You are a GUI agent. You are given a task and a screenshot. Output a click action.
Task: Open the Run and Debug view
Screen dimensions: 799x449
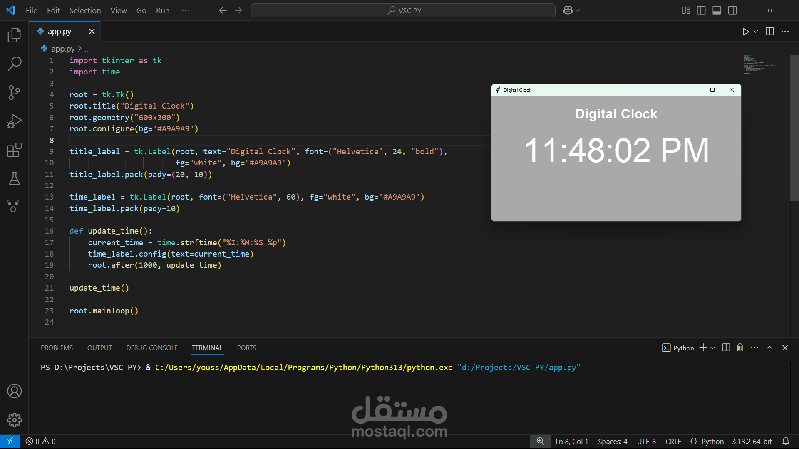(14, 121)
